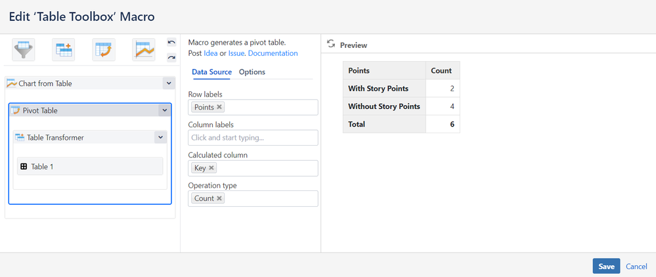
Task: Click the redo arrow icon
Action: tap(171, 58)
